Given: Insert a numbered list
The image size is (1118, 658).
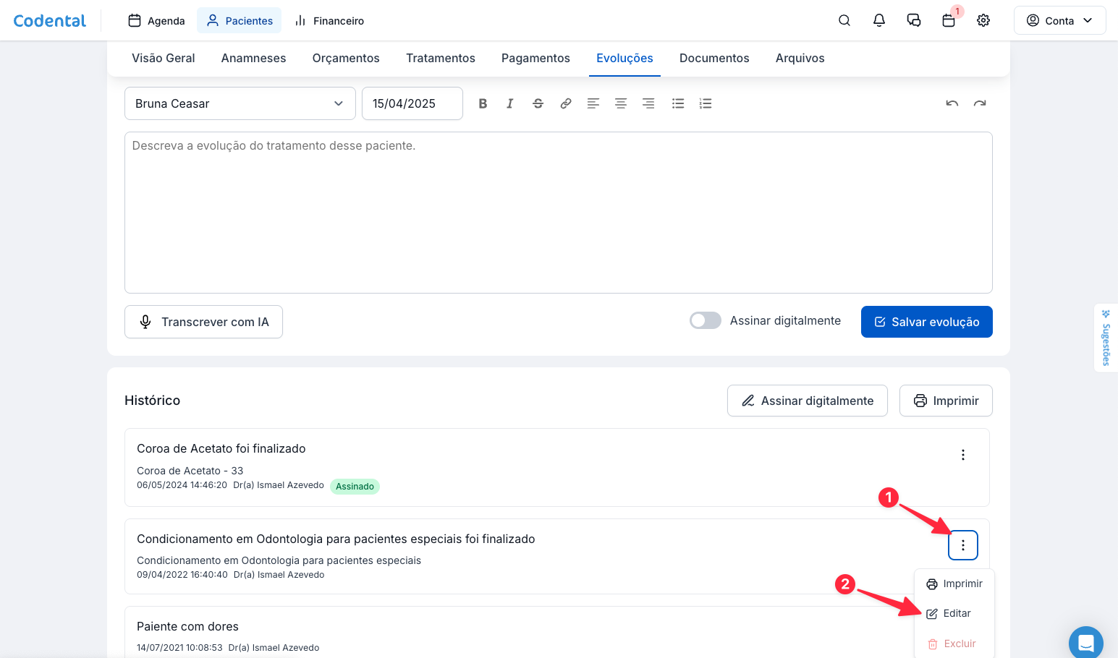Looking at the screenshot, I should pyautogui.click(x=706, y=103).
